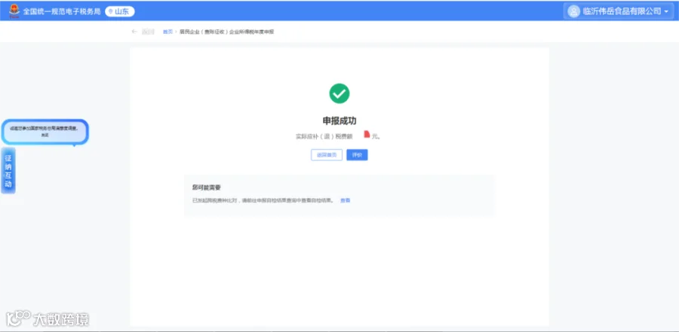Screen dimensions: 679x332
Task: Click the 申报成功 heading text
Action: [339, 120]
